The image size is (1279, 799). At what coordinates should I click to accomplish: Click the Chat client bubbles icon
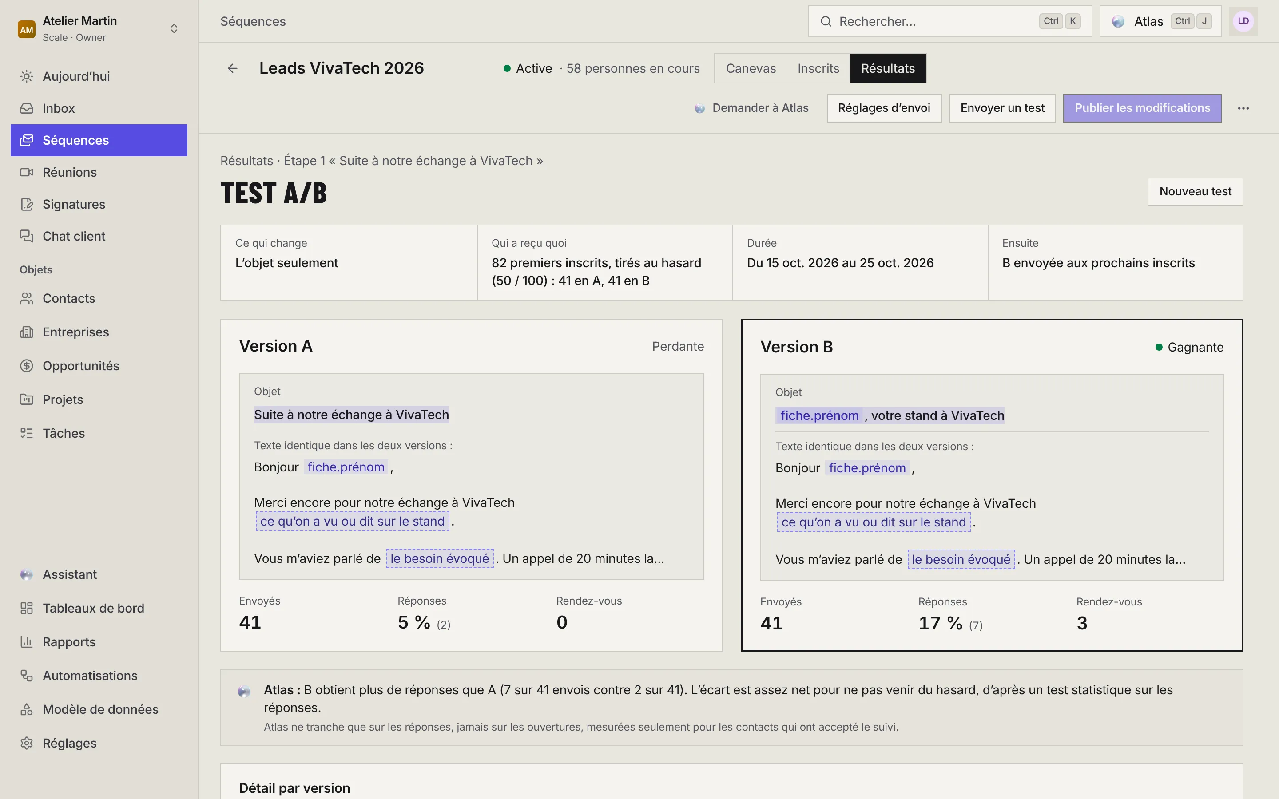[x=27, y=236]
